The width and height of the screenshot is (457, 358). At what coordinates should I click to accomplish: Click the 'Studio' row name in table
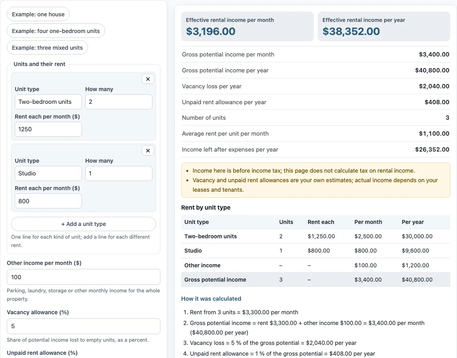point(193,251)
